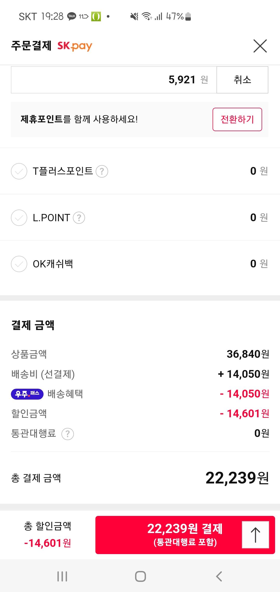Close the SK pay order payment page

tap(260, 46)
